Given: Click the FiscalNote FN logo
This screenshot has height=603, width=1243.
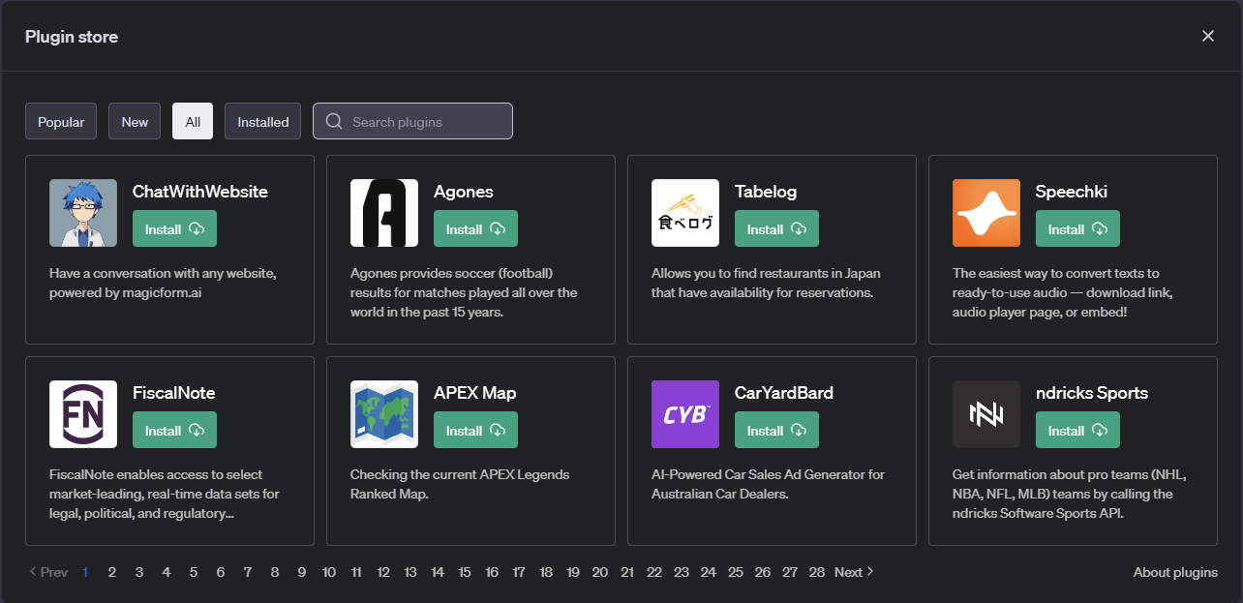Looking at the screenshot, I should point(83,414).
